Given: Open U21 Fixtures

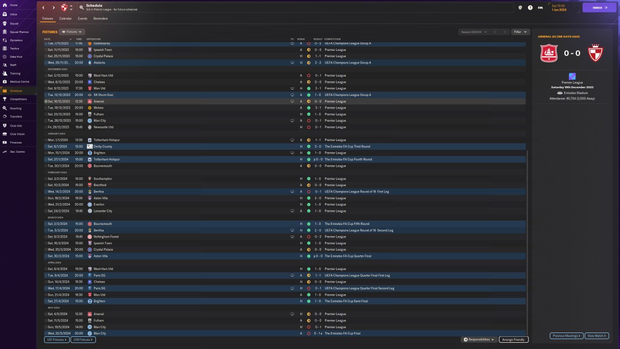Looking at the screenshot, I should click(x=56, y=340).
